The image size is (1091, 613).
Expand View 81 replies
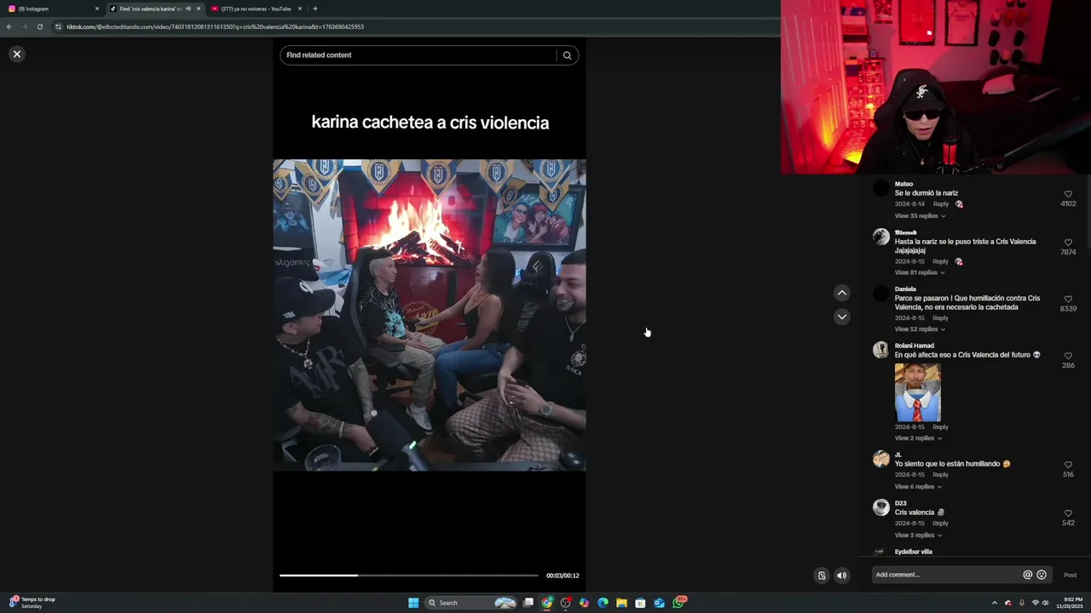920,272
